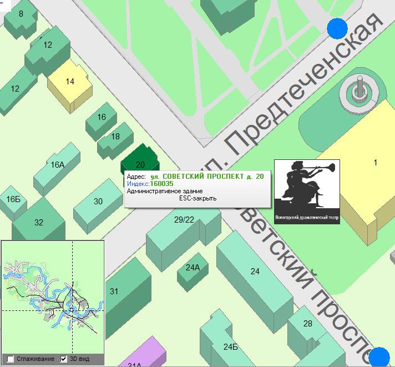Select building number 32
The height and width of the screenshot is (367, 395).
point(38,223)
